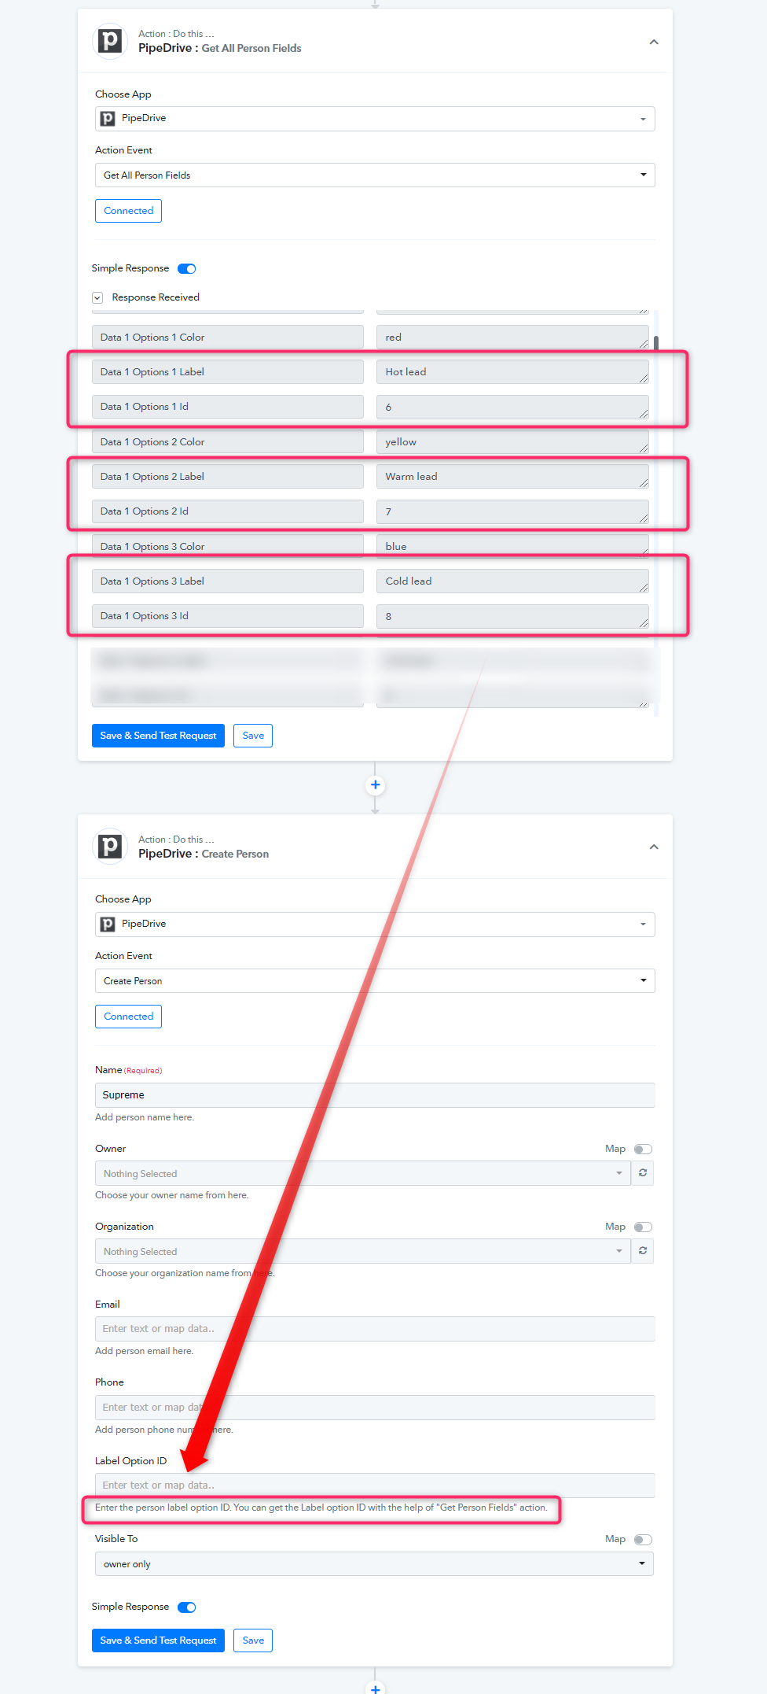Toggle the Owner Map switch
Image resolution: width=767 pixels, height=1694 pixels.
(644, 1150)
